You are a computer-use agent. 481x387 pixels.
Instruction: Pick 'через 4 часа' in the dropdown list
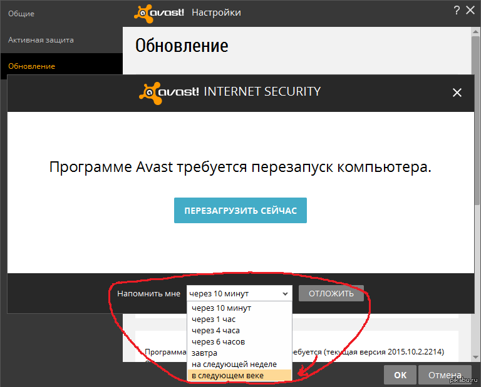pos(215,331)
